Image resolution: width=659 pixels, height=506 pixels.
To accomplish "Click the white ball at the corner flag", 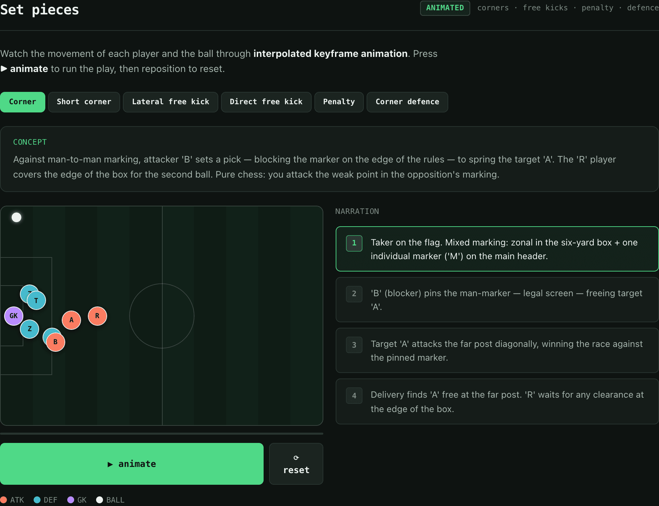I will 16,217.
